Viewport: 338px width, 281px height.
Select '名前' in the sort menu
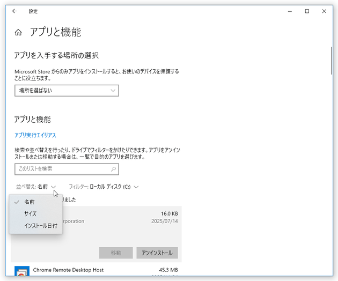(36, 202)
